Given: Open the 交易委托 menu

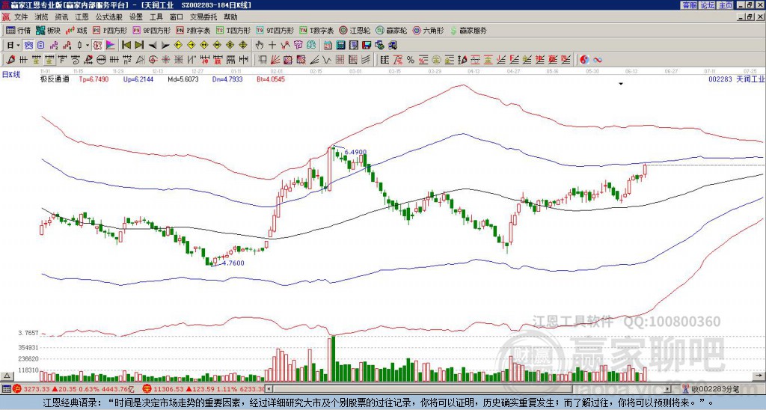Looking at the screenshot, I should [203, 17].
